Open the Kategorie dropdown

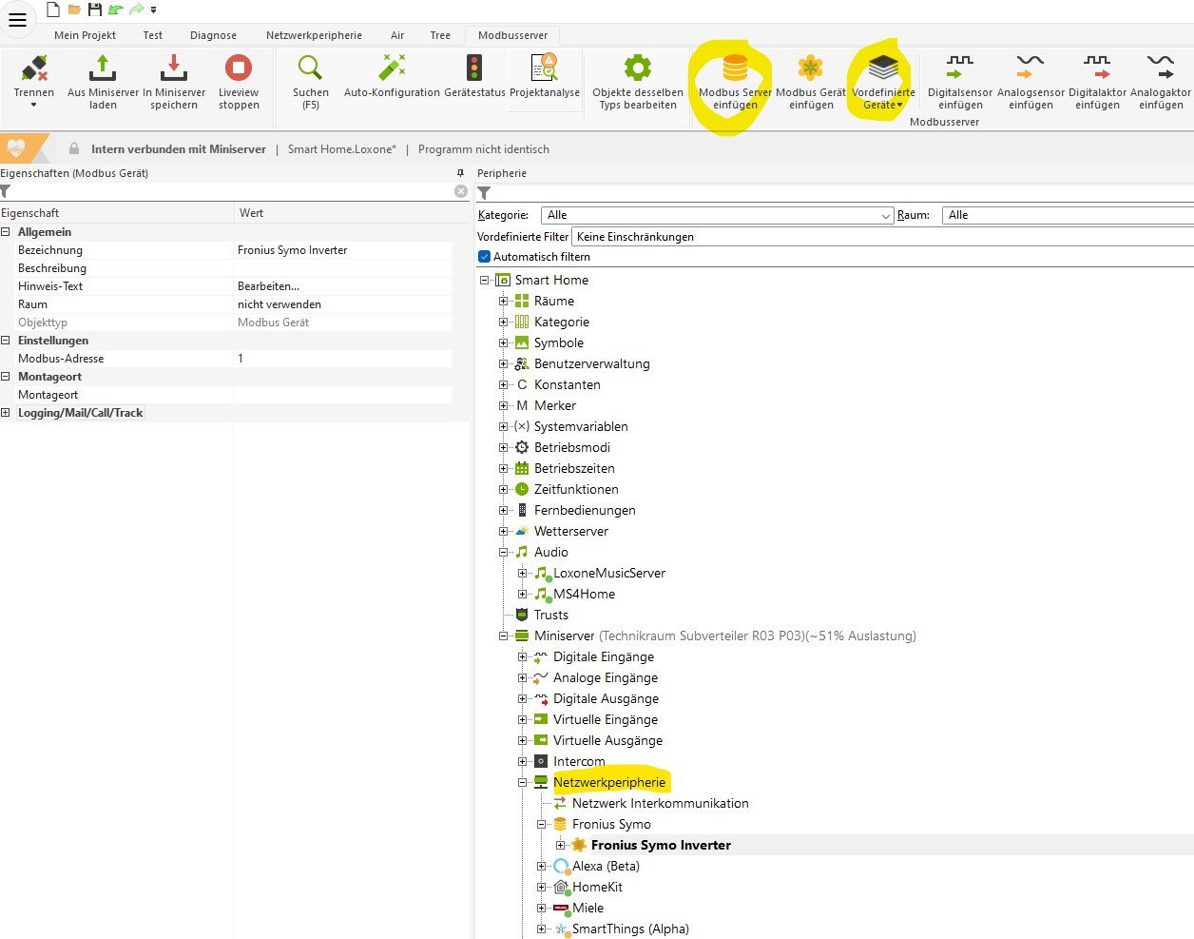(718, 215)
